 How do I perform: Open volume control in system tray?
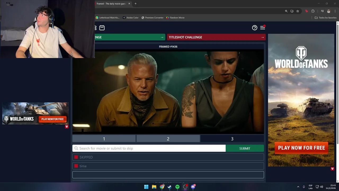pos(322,187)
